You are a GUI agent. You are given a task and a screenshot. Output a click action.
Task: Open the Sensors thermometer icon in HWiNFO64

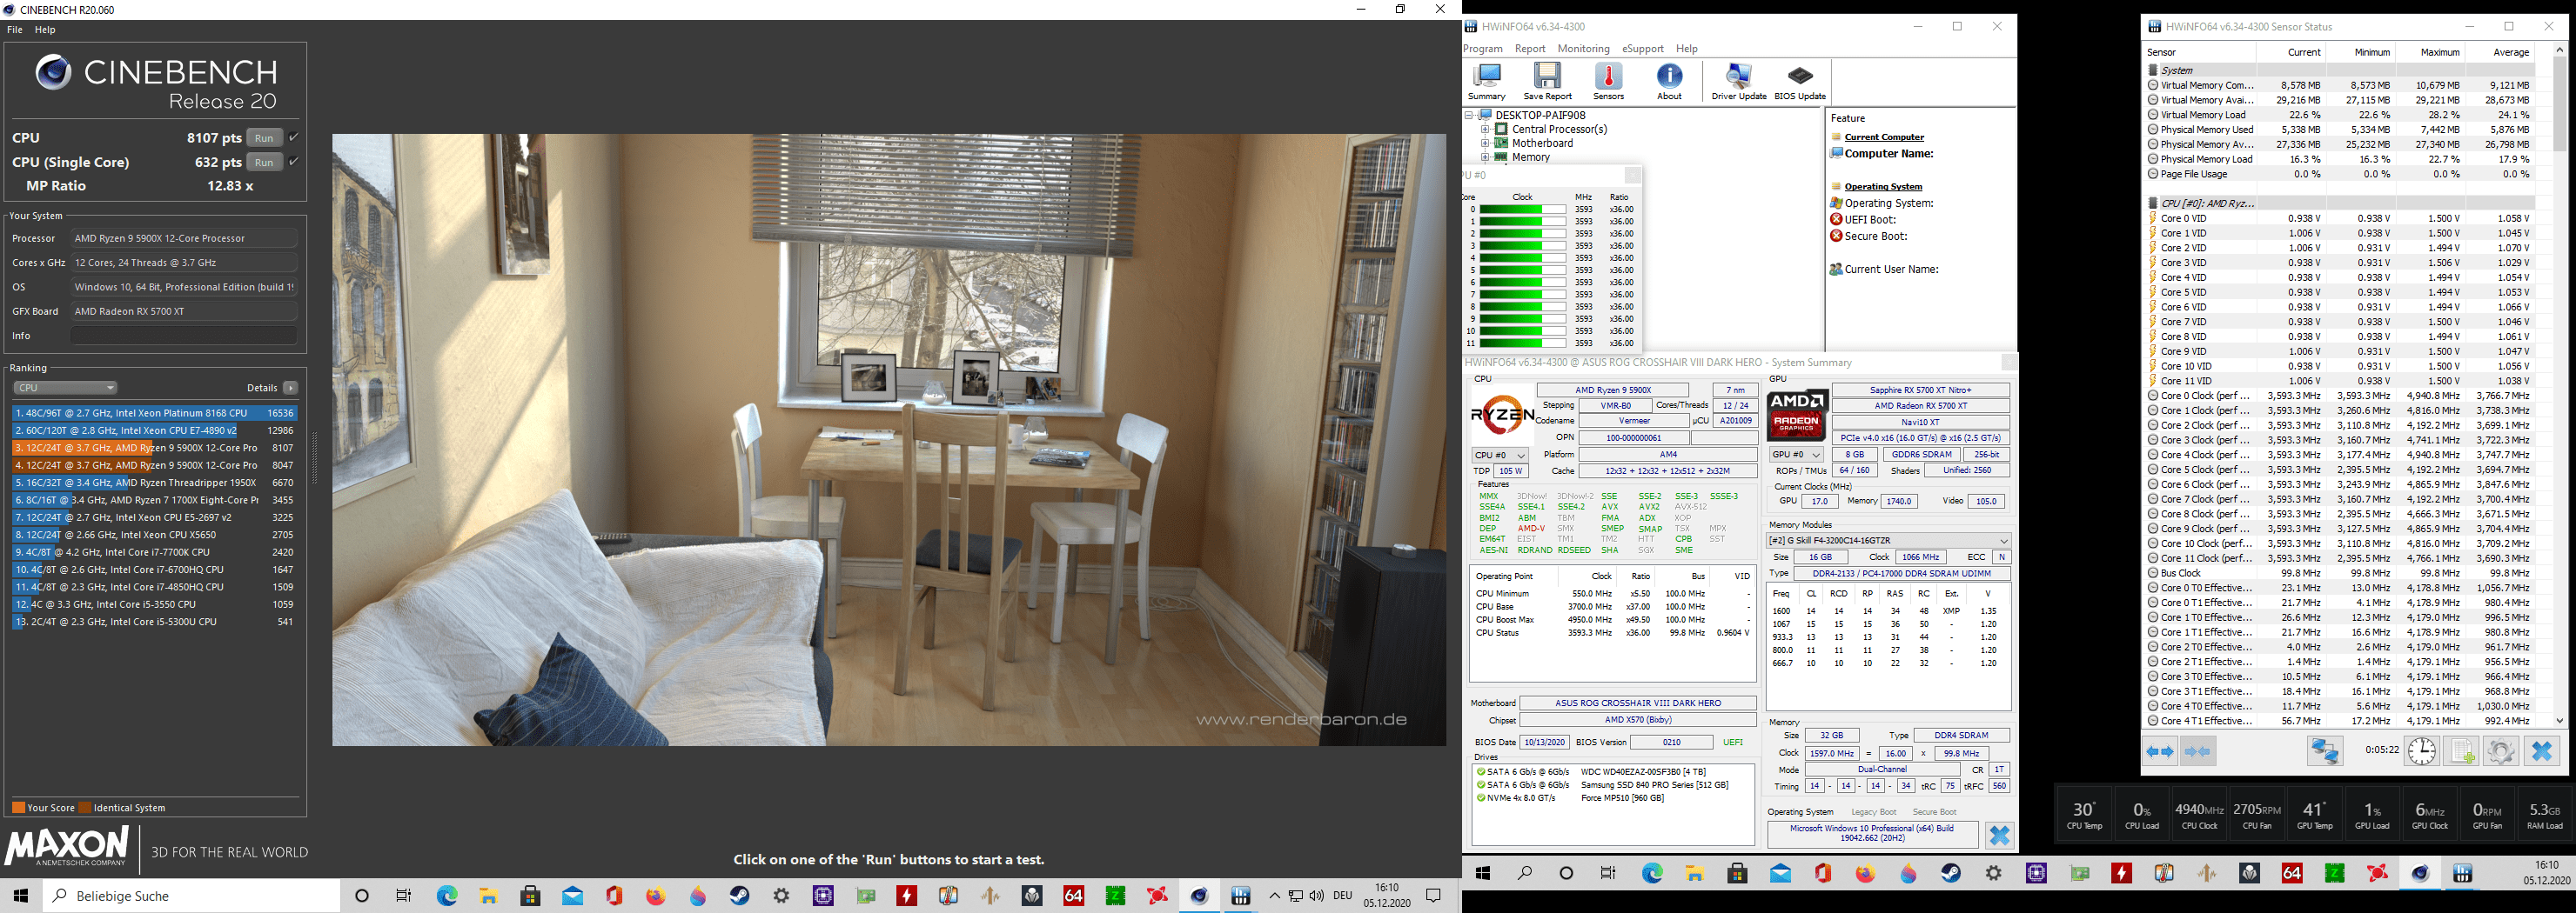point(1608,81)
